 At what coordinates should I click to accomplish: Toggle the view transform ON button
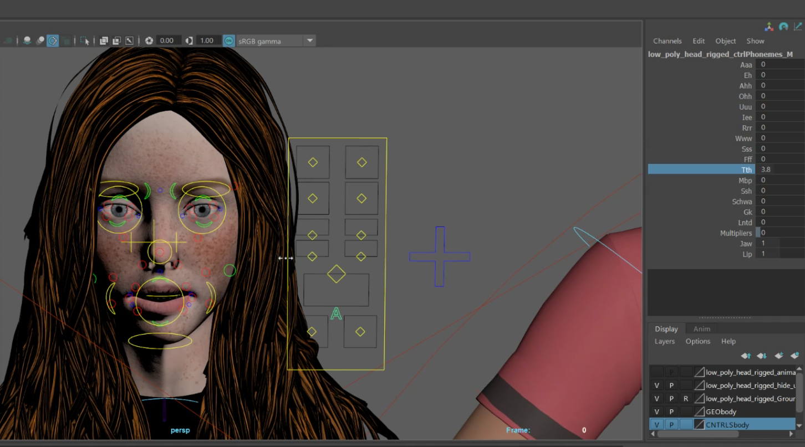229,40
